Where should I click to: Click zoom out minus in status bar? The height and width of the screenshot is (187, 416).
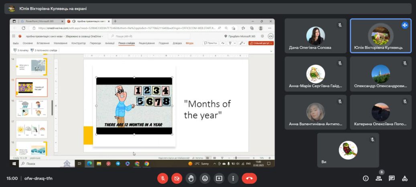229,158
